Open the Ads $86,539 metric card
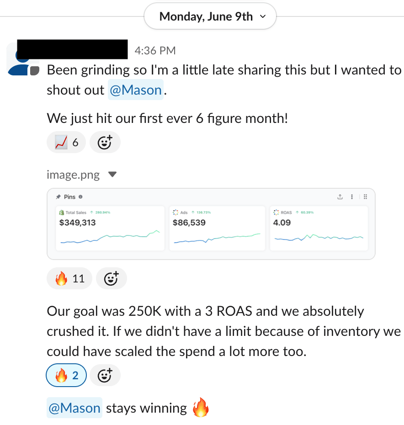The height and width of the screenshot is (425, 404). click(x=217, y=228)
